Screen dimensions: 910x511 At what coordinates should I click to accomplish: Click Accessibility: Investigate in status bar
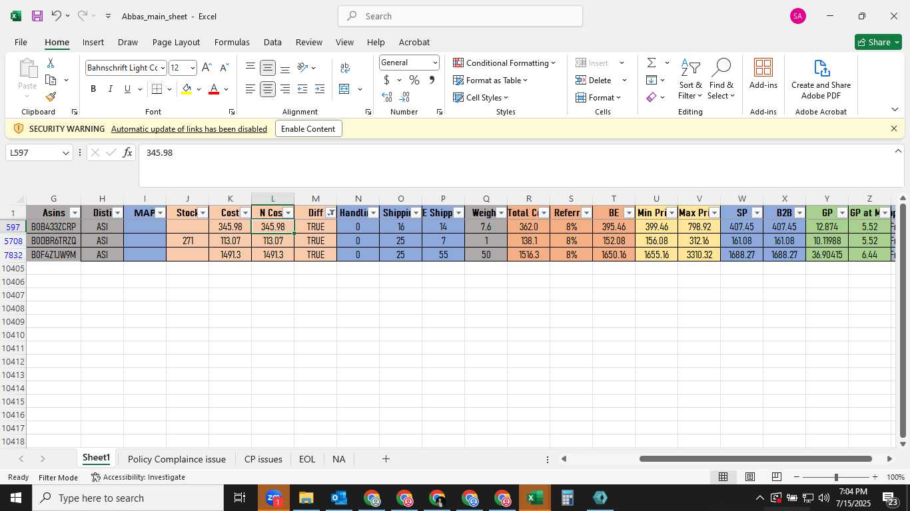pyautogui.click(x=139, y=477)
